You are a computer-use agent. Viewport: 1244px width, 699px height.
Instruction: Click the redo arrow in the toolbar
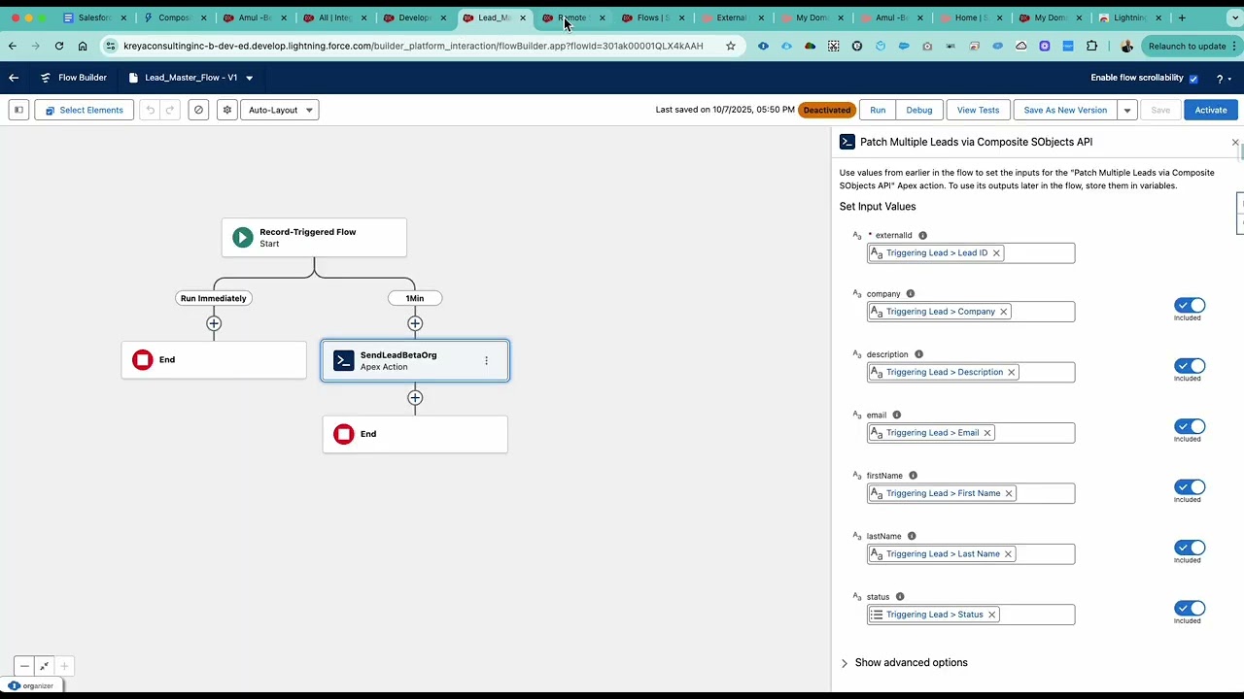(x=170, y=110)
